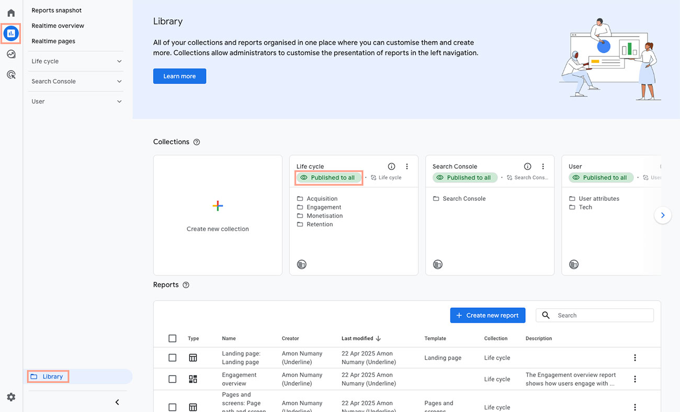680x412 pixels.
Task: Click User collection Published to all badge
Action: click(600, 178)
